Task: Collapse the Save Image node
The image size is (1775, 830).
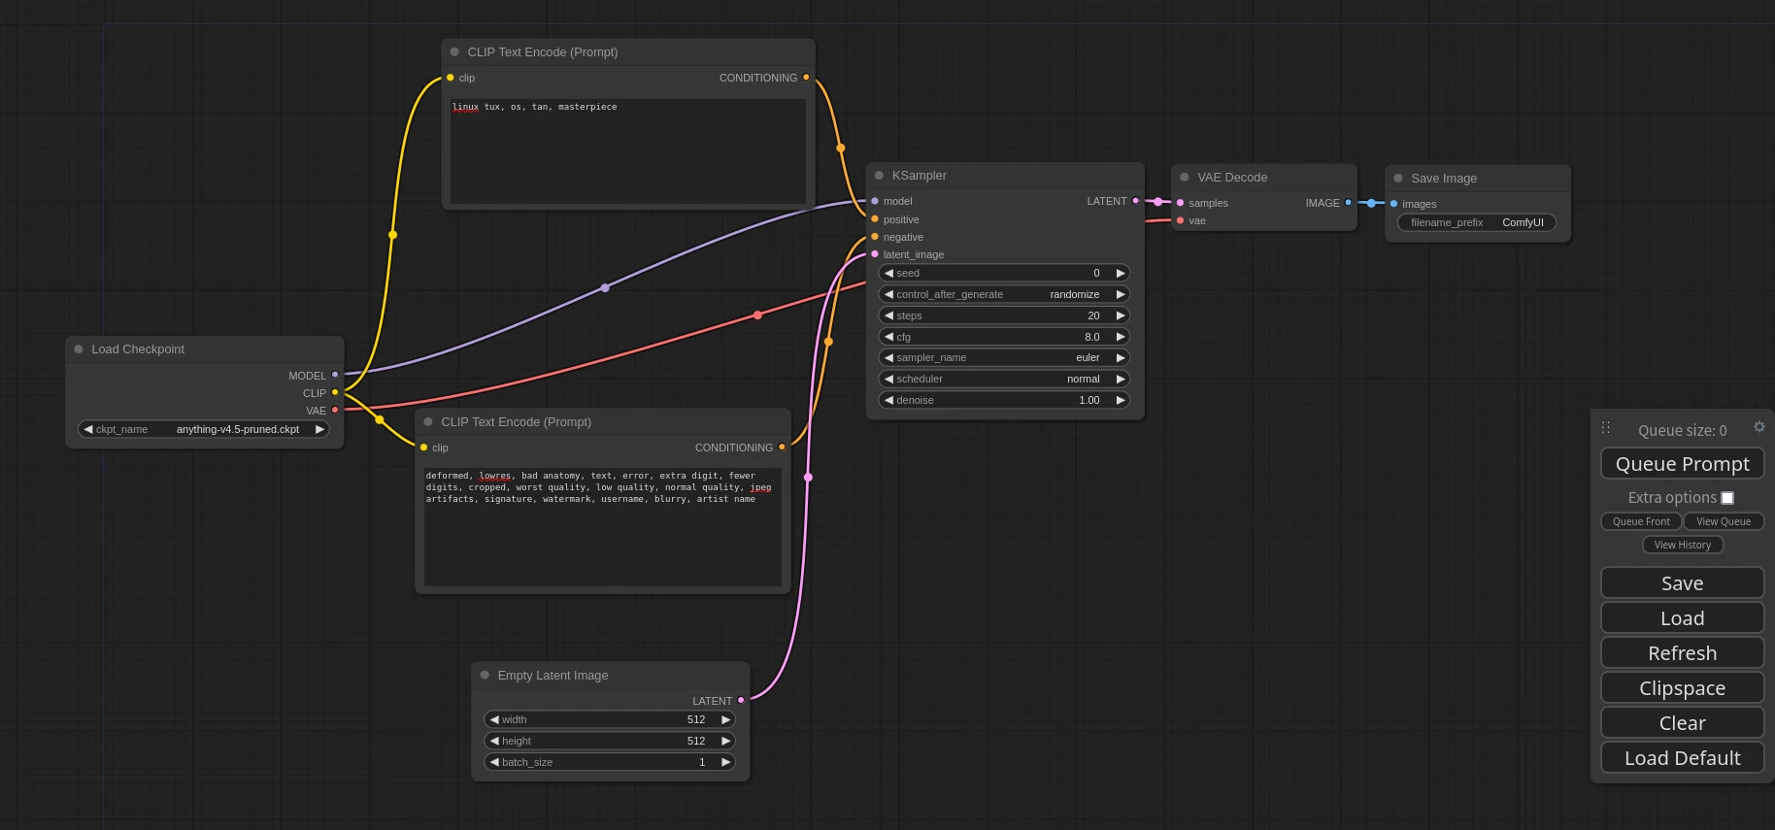Action: pyautogui.click(x=1398, y=179)
